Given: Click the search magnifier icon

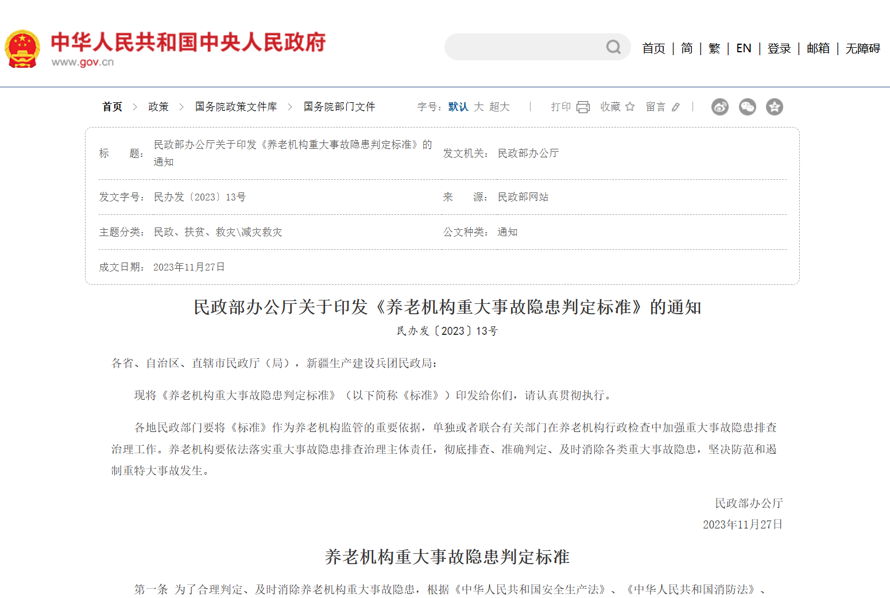Looking at the screenshot, I should pos(613,47).
